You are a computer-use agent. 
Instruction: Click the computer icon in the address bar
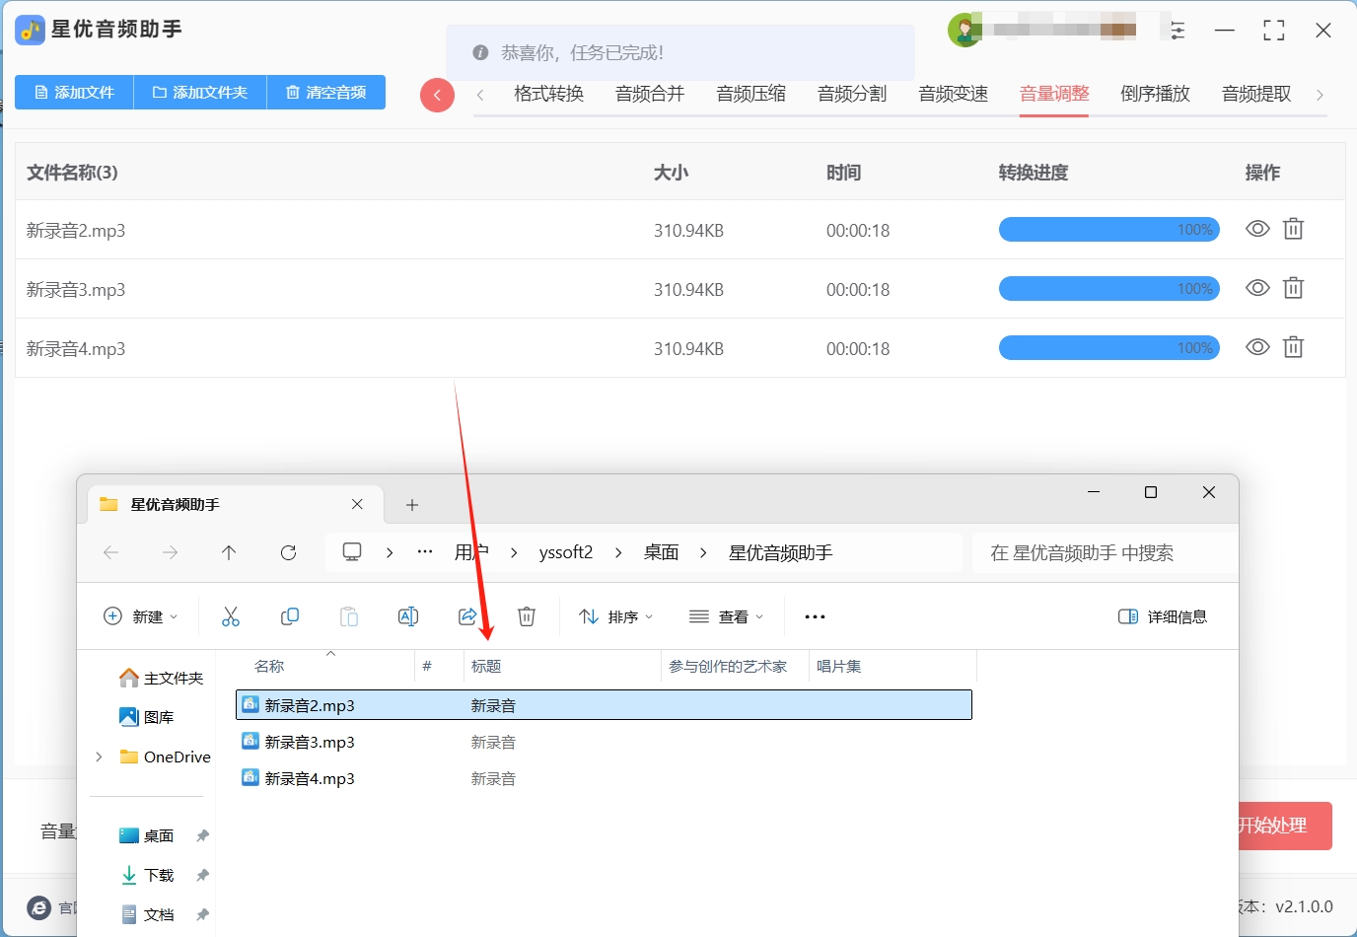(x=352, y=552)
